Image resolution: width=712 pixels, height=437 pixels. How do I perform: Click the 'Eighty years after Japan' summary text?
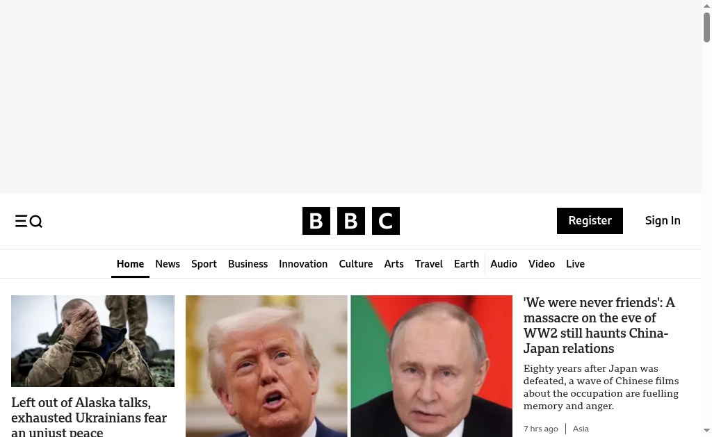tap(601, 387)
